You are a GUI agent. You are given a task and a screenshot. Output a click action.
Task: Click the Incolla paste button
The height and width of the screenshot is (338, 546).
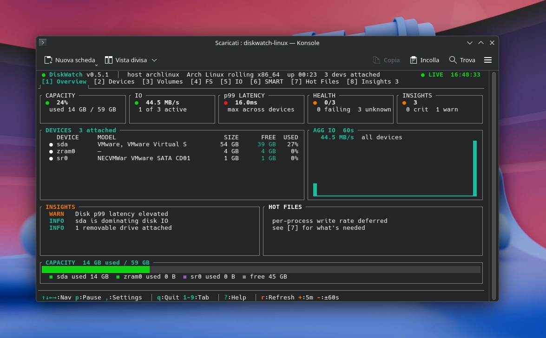point(424,60)
